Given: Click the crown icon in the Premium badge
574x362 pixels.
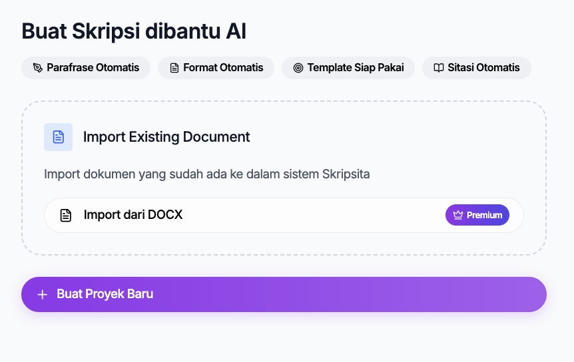Looking at the screenshot, I should (458, 215).
